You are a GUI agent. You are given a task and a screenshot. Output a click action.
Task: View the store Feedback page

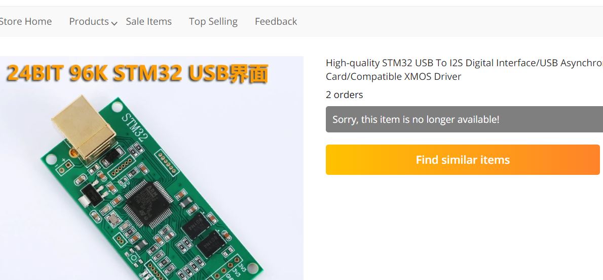tap(276, 21)
